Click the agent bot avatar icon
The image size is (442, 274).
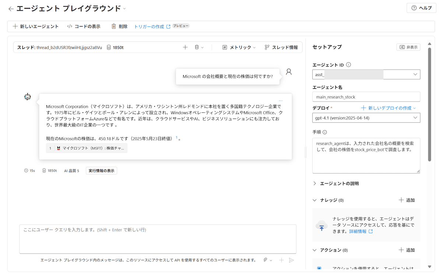28,97
